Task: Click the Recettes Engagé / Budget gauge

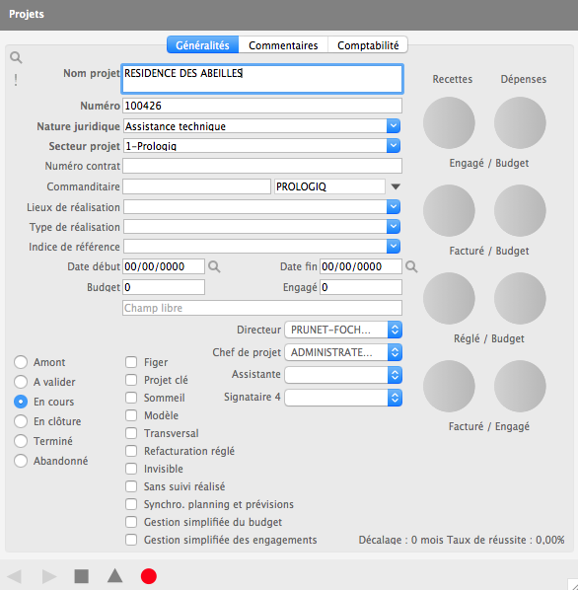Action: (x=449, y=122)
